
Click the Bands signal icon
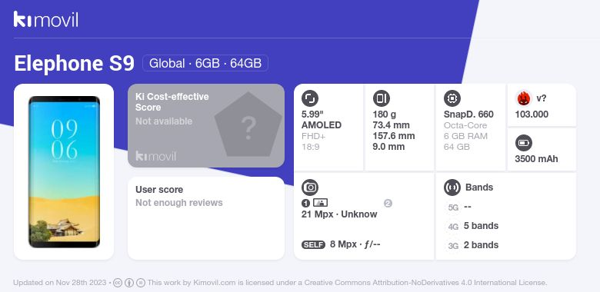tap(452, 187)
